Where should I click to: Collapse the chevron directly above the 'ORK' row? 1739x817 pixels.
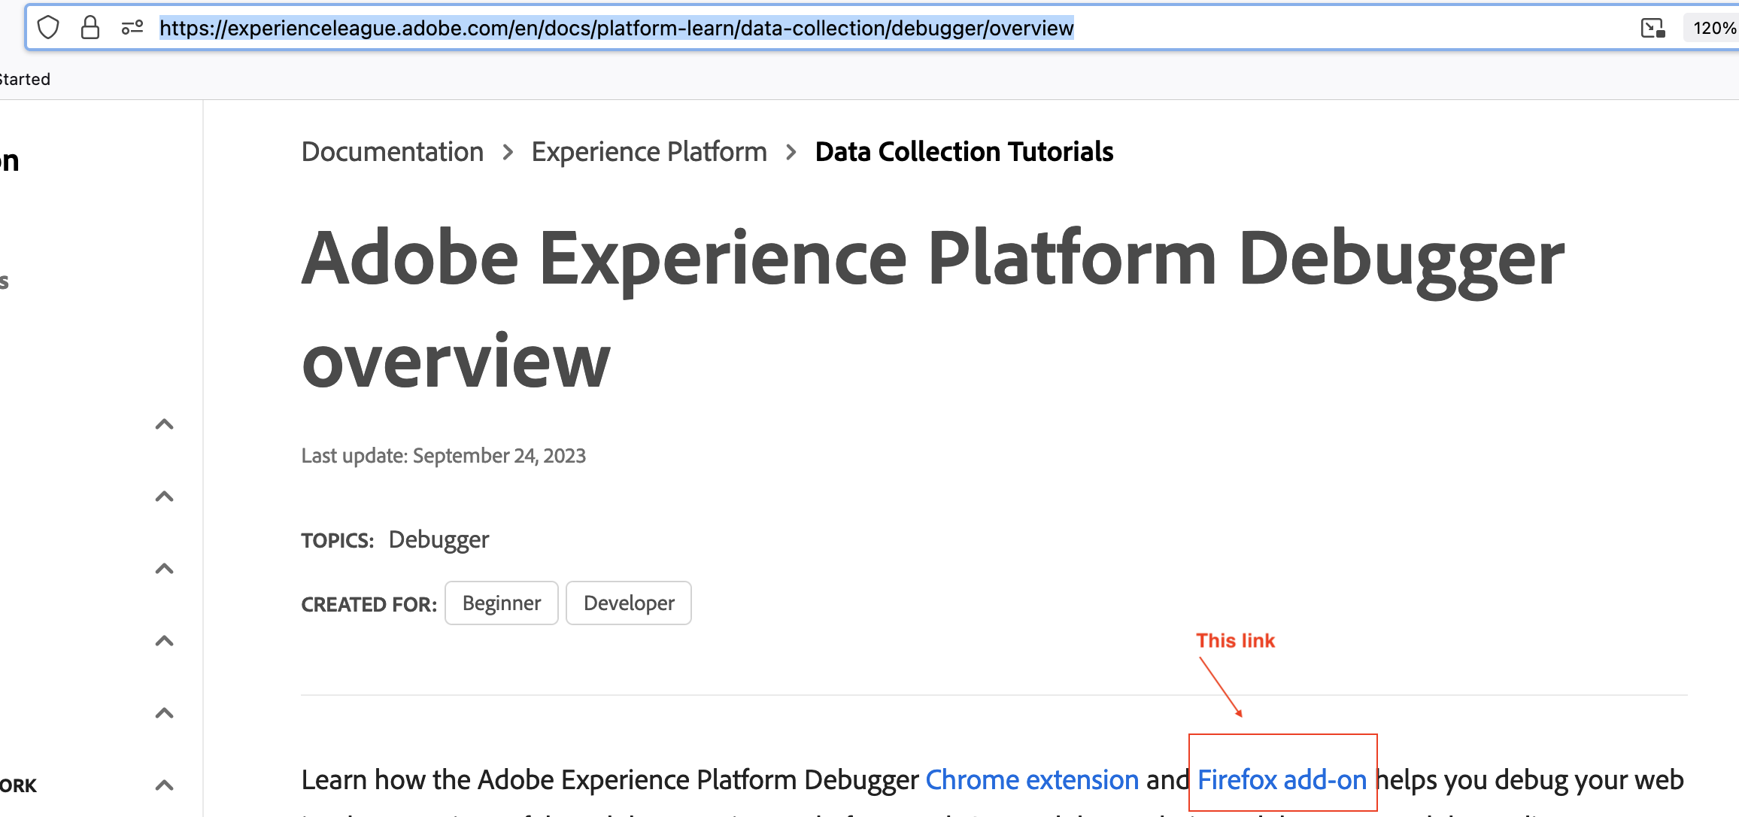(x=164, y=713)
